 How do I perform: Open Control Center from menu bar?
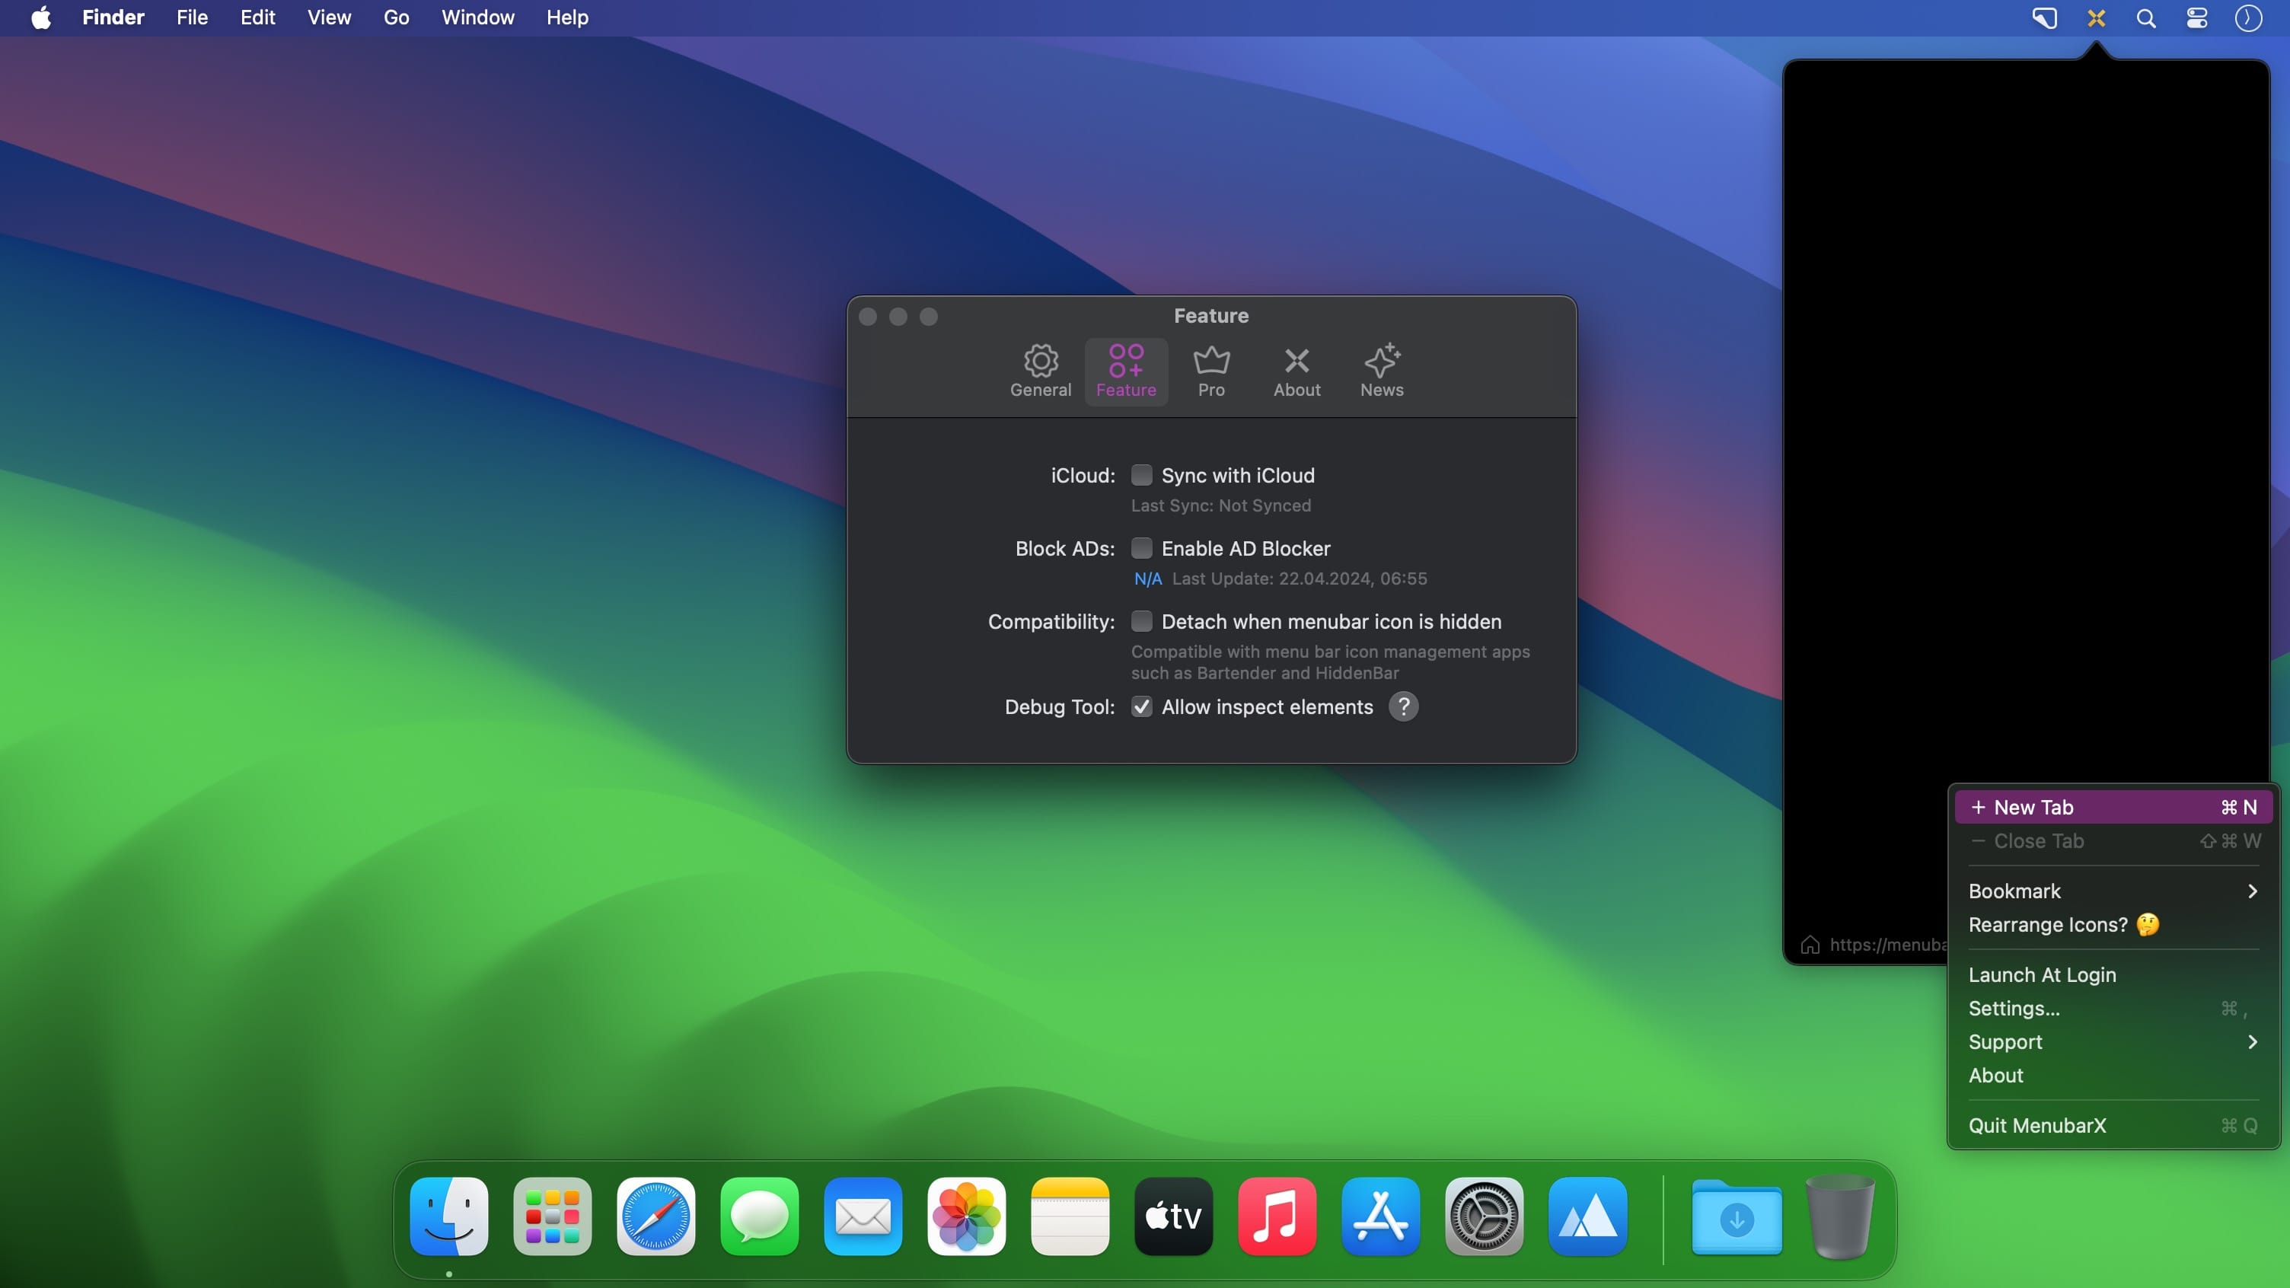click(2196, 18)
